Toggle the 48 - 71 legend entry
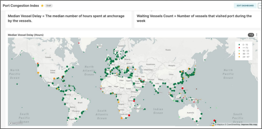 244,54
